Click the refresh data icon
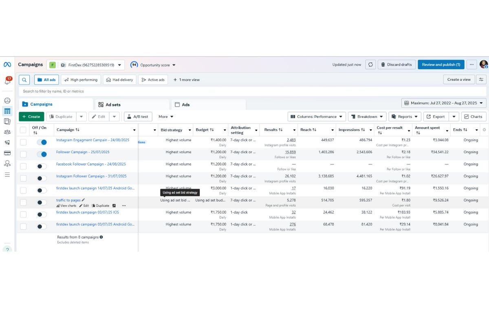 click(x=370, y=65)
